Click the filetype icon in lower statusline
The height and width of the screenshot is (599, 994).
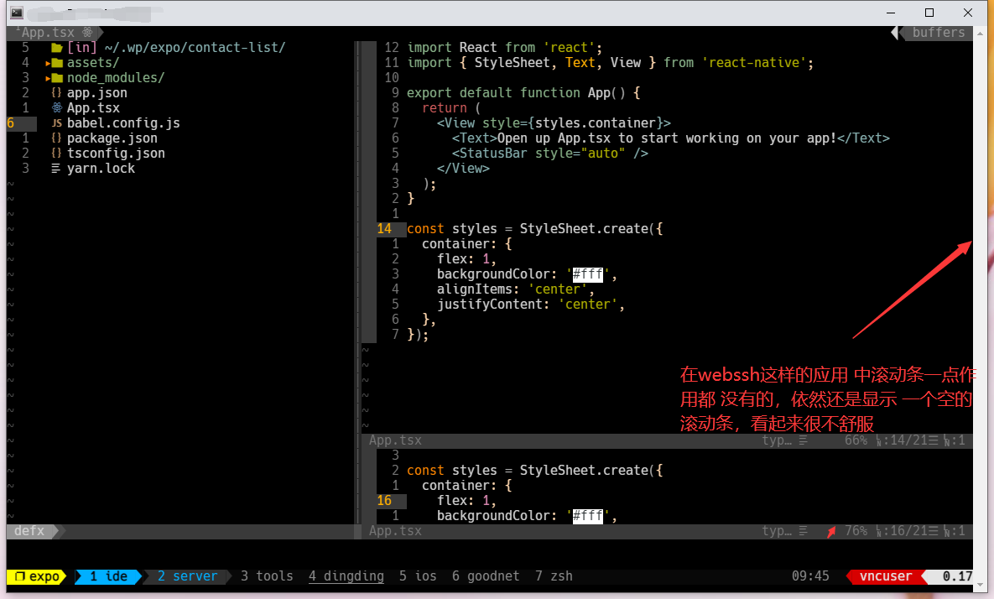coord(804,531)
